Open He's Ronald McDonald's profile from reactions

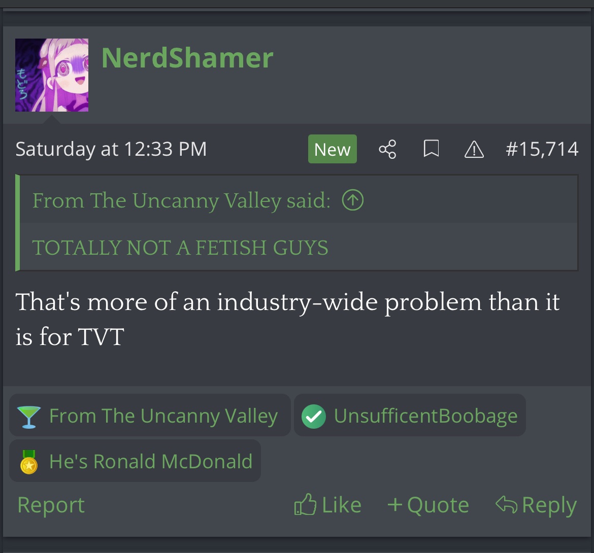click(150, 462)
